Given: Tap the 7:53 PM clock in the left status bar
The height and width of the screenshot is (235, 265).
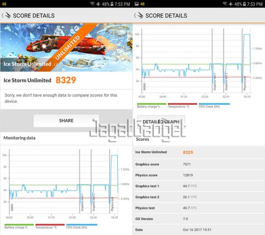Looking at the screenshot, I should coord(122,4).
